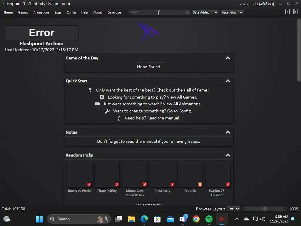The width and height of the screenshot is (301, 226).
Task: Select the Évasion 76 – Épisode 1 thumbnail
Action: pos(218,175)
